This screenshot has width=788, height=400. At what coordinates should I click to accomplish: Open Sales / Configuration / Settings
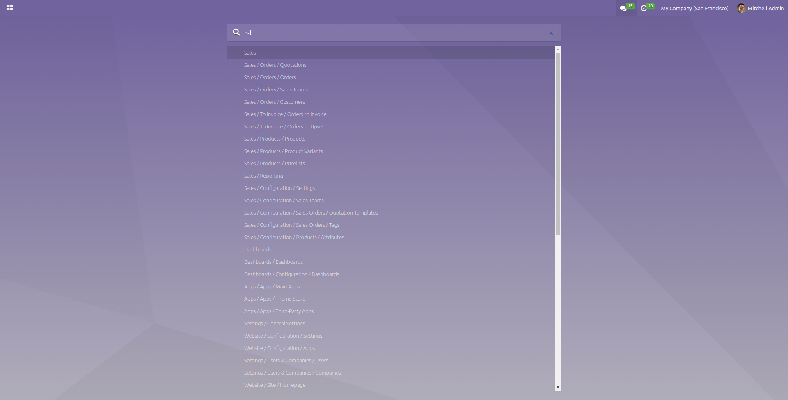click(279, 188)
